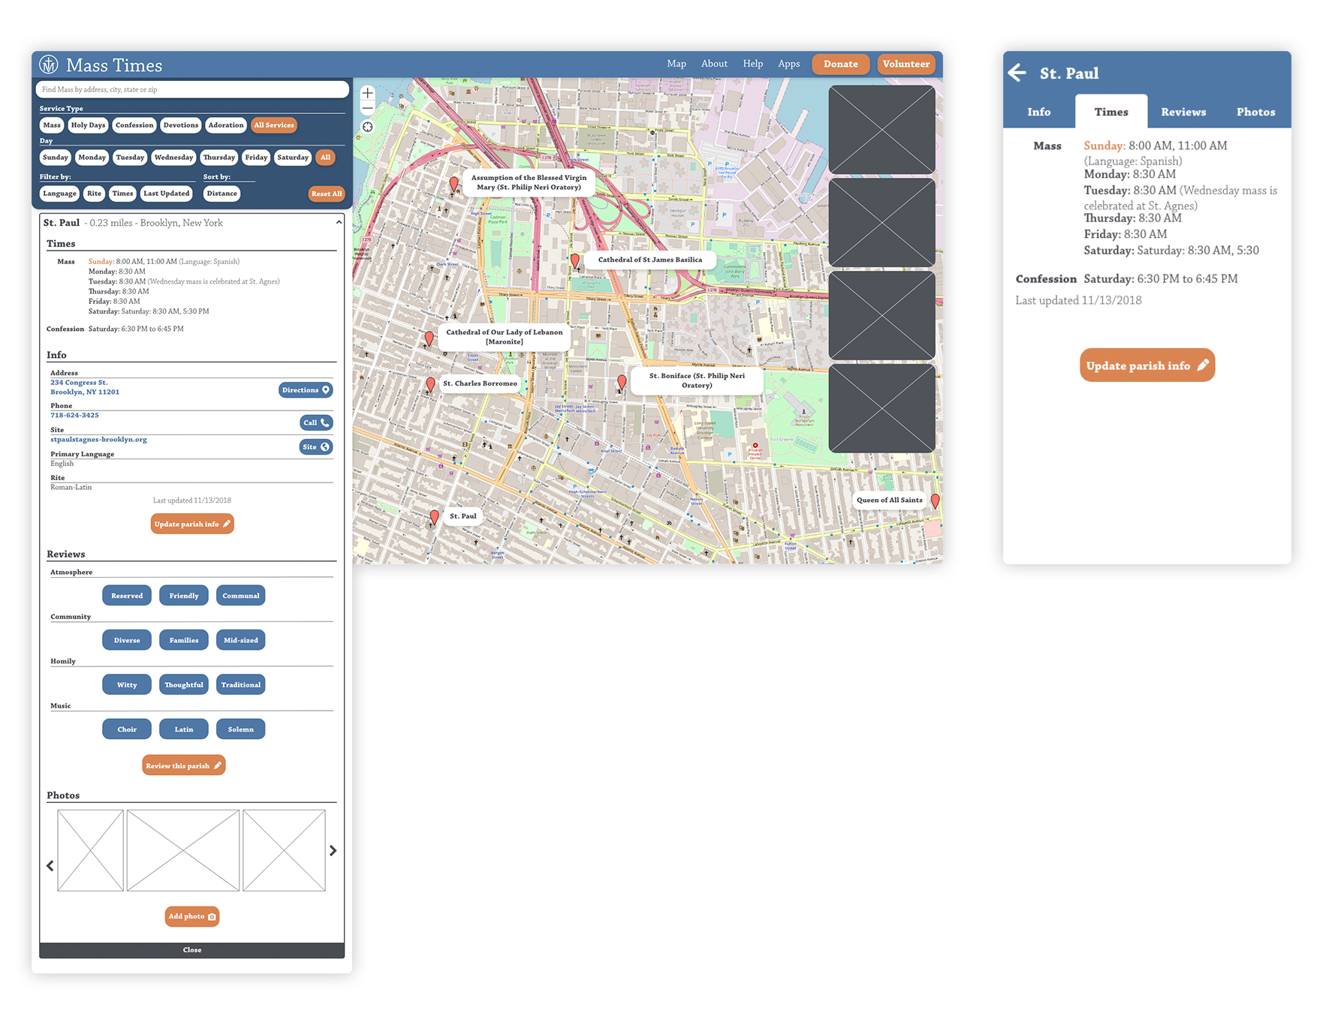The image size is (1323, 1025).
Task: Open the About nav item
Action: pos(714,64)
